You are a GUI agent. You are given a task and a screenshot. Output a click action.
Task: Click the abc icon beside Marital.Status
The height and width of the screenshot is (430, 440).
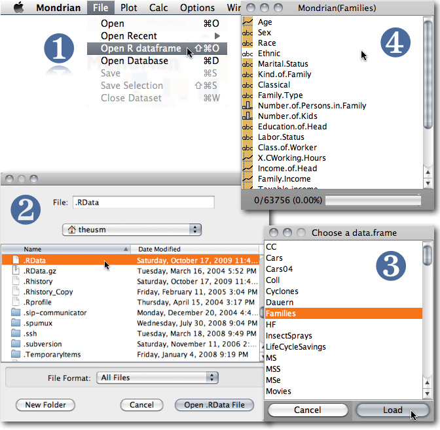click(x=247, y=64)
